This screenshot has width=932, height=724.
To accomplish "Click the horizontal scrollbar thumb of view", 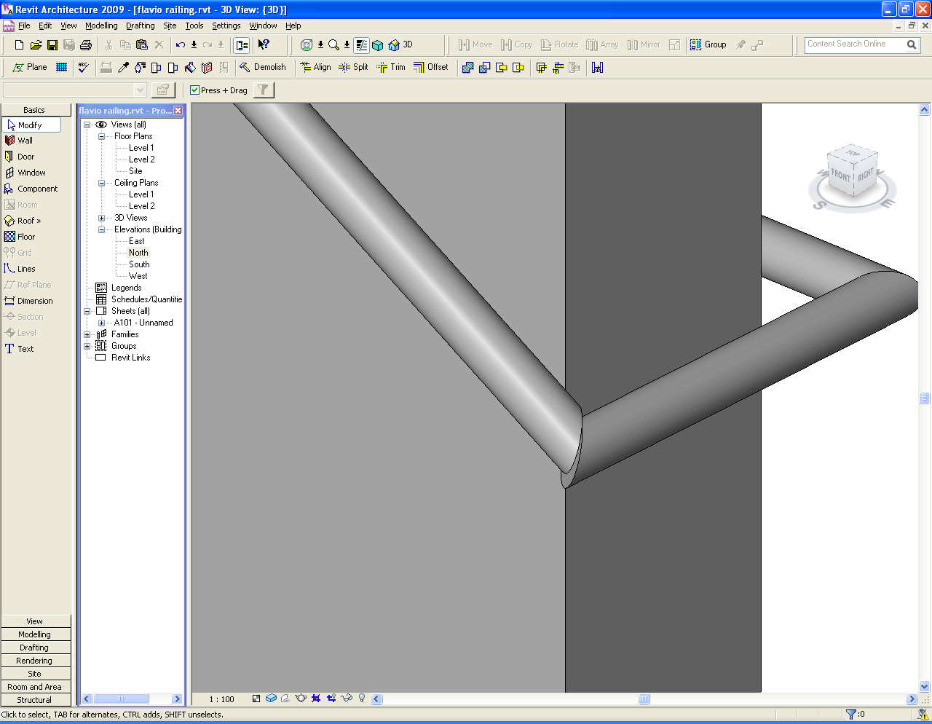I will [x=644, y=699].
